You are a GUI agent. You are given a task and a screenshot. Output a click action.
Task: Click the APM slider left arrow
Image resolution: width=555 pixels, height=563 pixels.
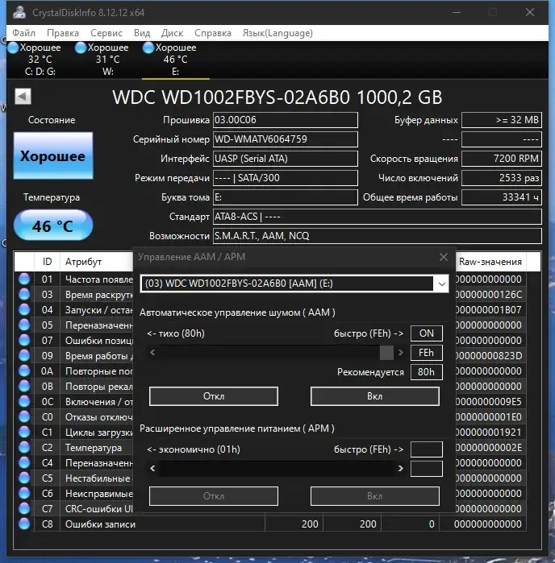point(152,468)
